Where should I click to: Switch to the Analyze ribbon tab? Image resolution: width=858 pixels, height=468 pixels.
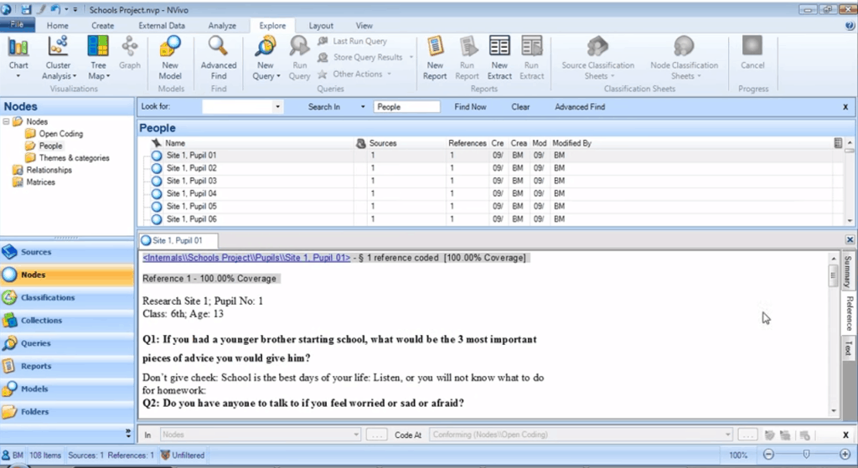(221, 26)
